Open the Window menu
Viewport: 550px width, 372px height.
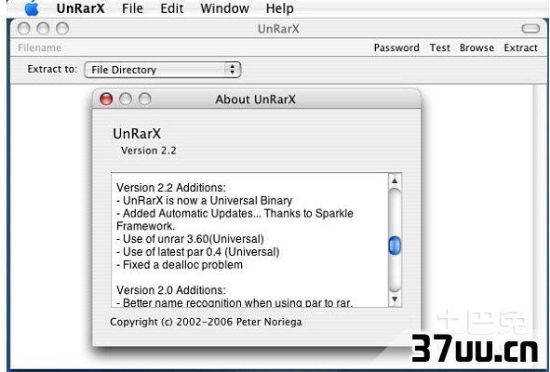tap(224, 8)
